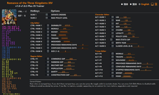The height and width of the screenshot is (95, 159).
Task: Open the game cover art thumbnail
Action: [9, 17]
